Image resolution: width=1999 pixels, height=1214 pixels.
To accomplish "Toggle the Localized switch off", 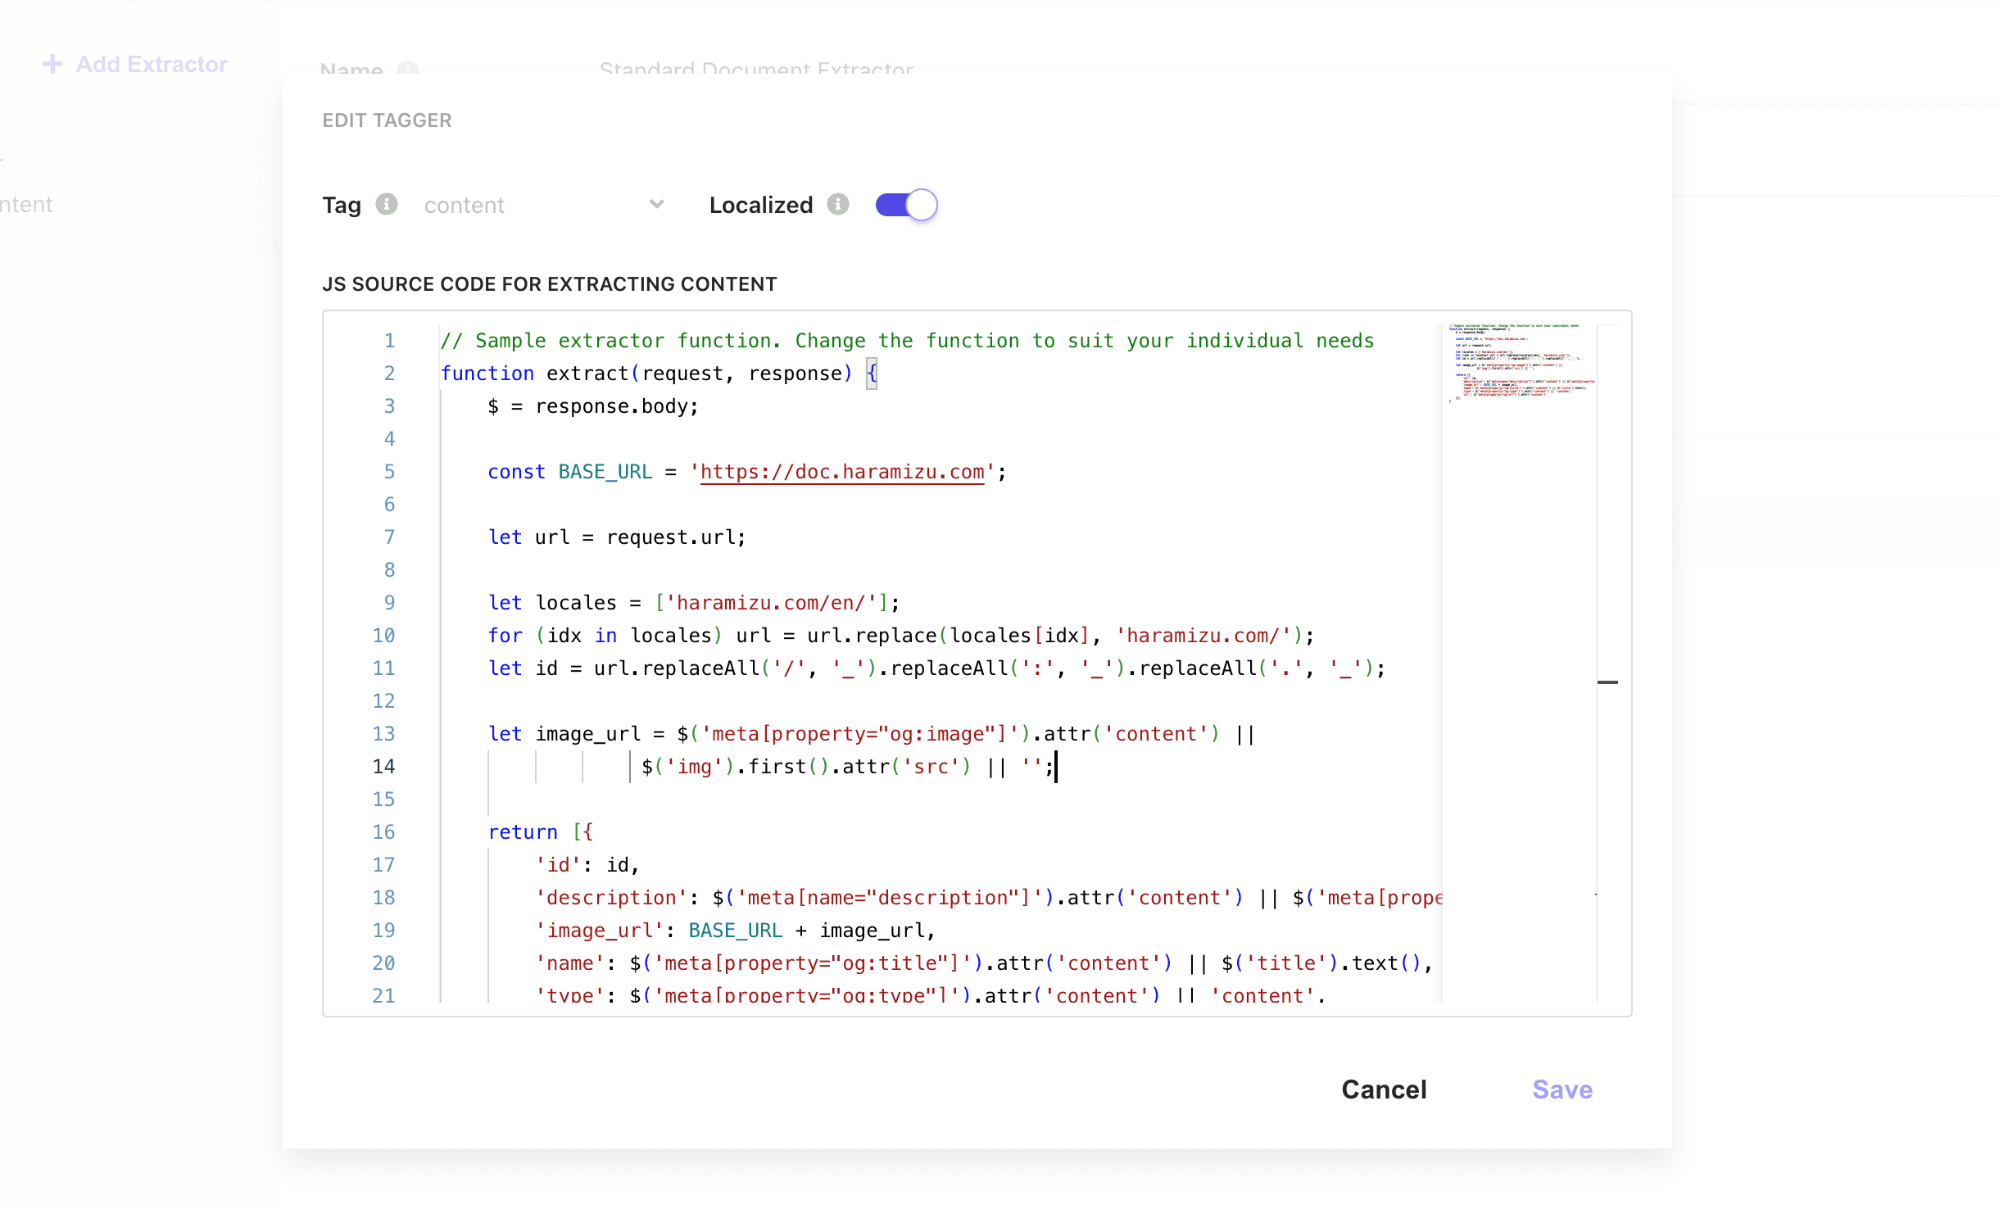I will [906, 205].
